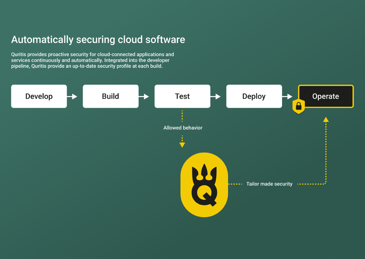Viewport: 365px width, 259px height.
Task: Select the Deploy stage box
Action: click(x=254, y=96)
